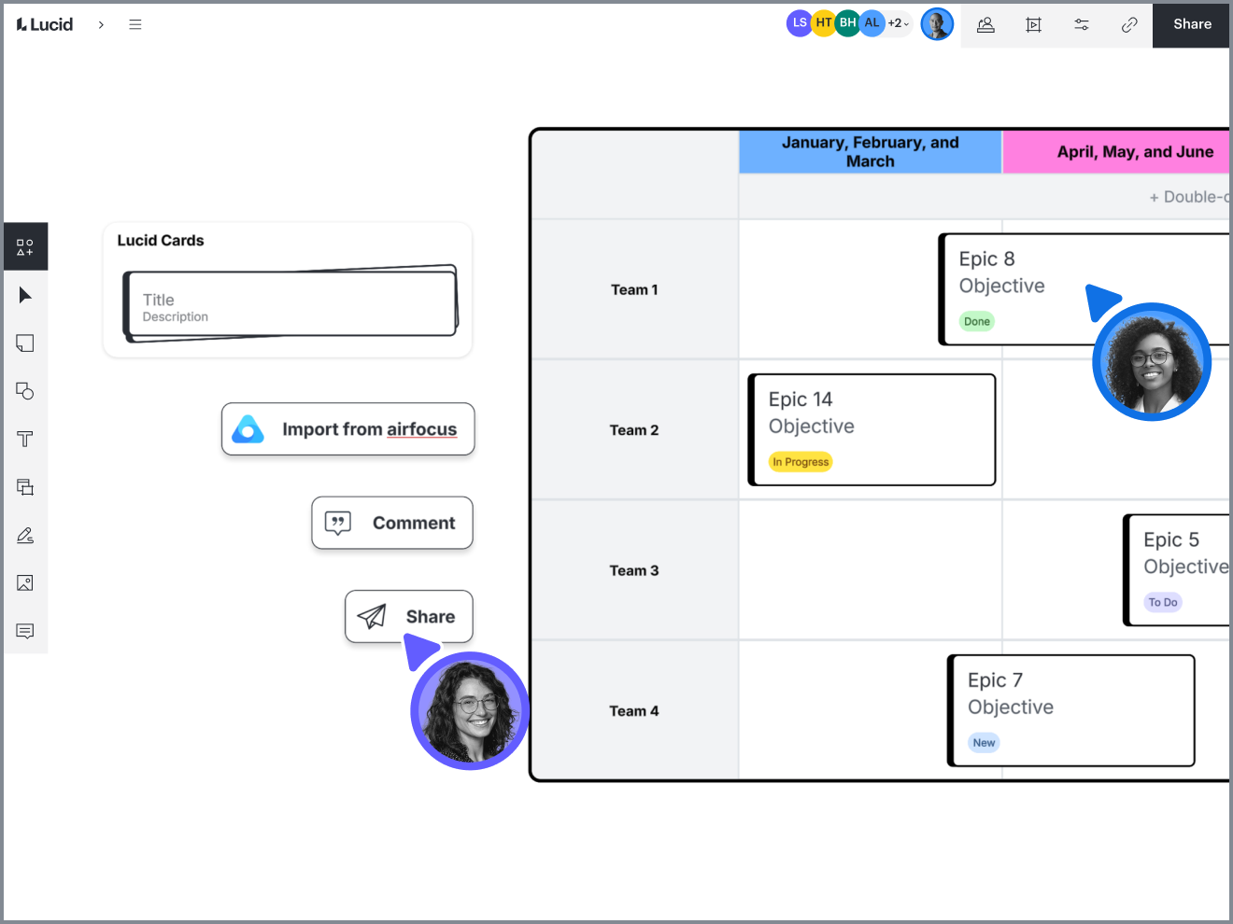Viewport: 1233px width, 924px height.
Task: Click the airfocus logo icon
Action: coord(248,429)
